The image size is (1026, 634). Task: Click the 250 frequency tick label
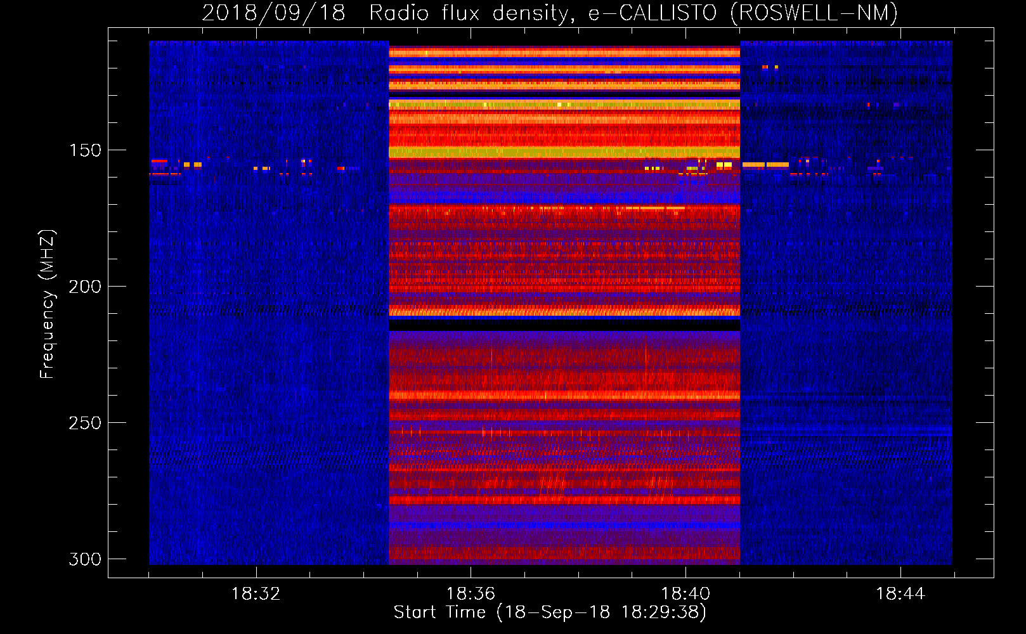[85, 423]
